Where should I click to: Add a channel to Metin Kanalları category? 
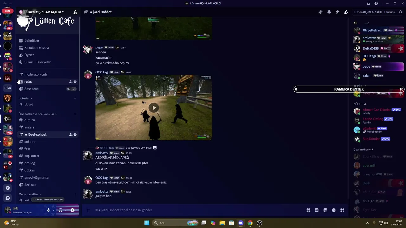(75, 194)
